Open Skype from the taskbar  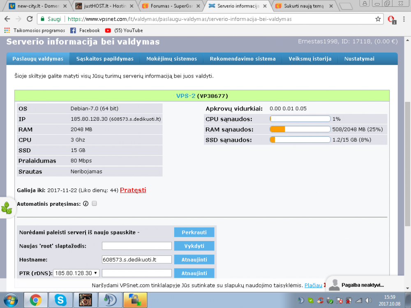coord(60,300)
